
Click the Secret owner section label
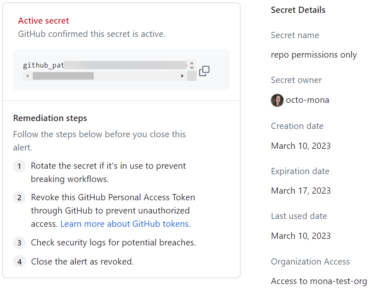296,80
